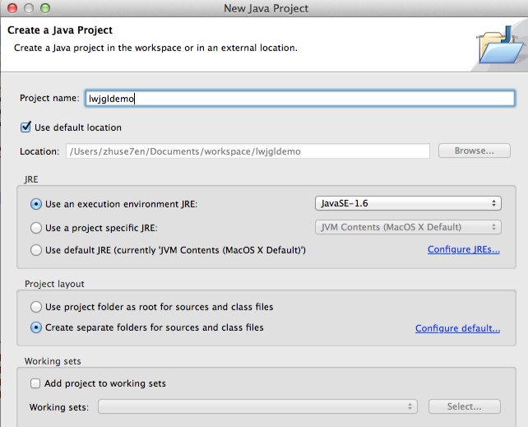Open the JVM Contents JRE dropdown
The height and width of the screenshot is (427, 528).
(x=408, y=227)
